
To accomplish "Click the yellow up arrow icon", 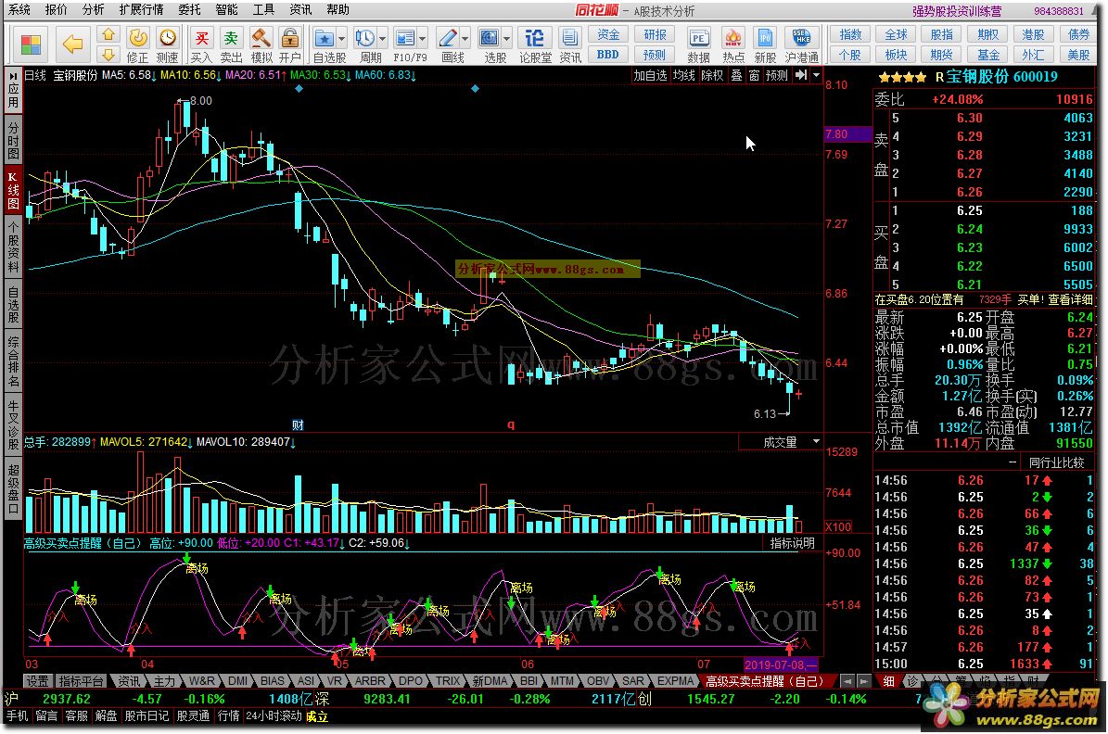I will click(x=108, y=34).
